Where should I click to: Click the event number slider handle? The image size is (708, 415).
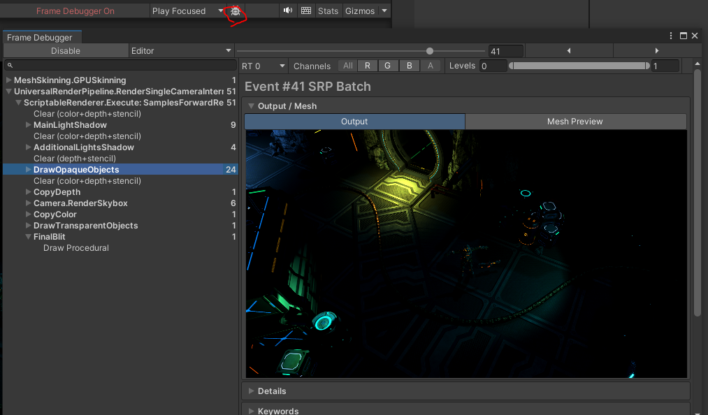[x=430, y=51]
